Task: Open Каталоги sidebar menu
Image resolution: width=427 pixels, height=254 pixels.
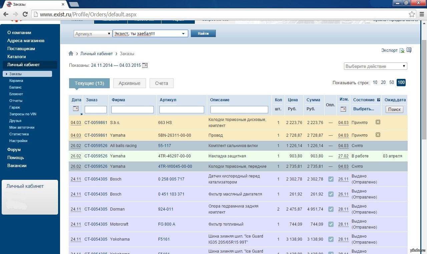Action: 16,57
